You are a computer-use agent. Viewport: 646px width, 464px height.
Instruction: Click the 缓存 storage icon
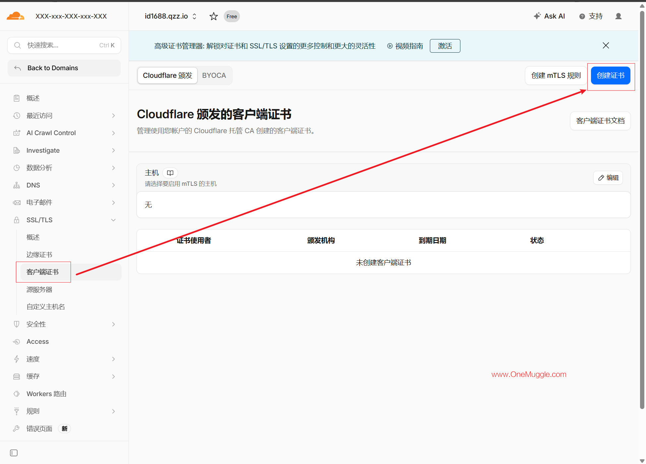coord(17,377)
